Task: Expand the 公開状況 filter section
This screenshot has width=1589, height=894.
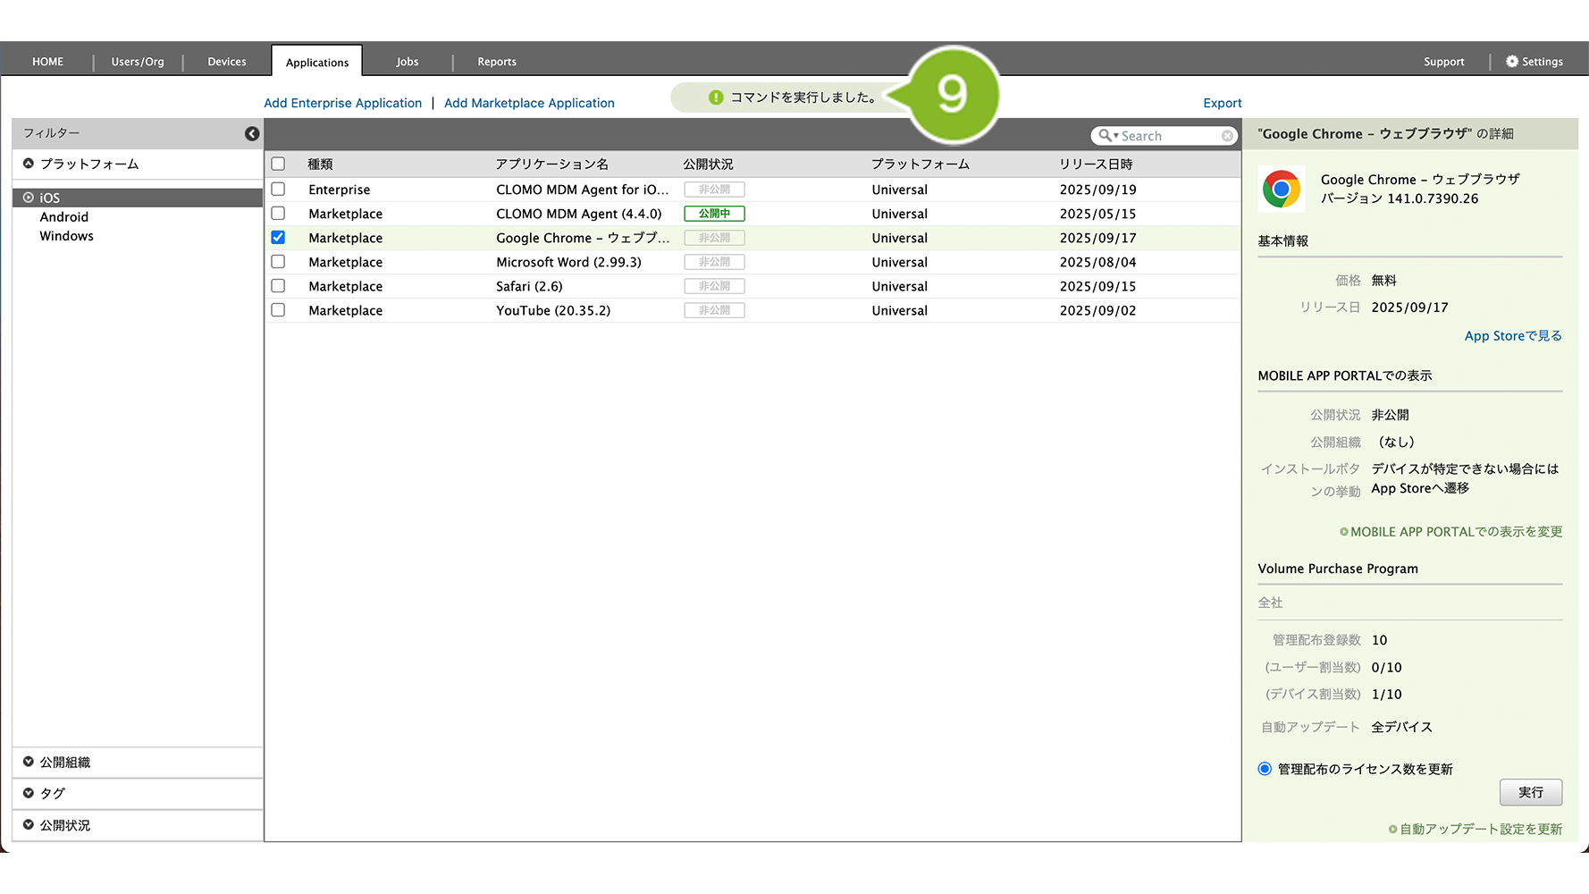Action: 29,825
